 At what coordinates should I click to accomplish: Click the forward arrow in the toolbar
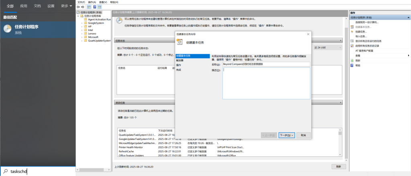(x=83, y=7)
